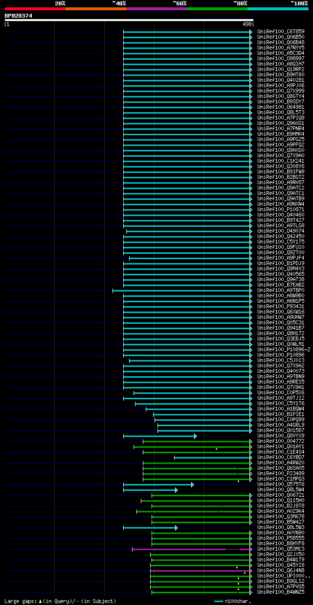The width and height of the screenshot is (313, 605).
Task: Click the short cyan bar for Q8VYX9
Action: click(x=160, y=436)
